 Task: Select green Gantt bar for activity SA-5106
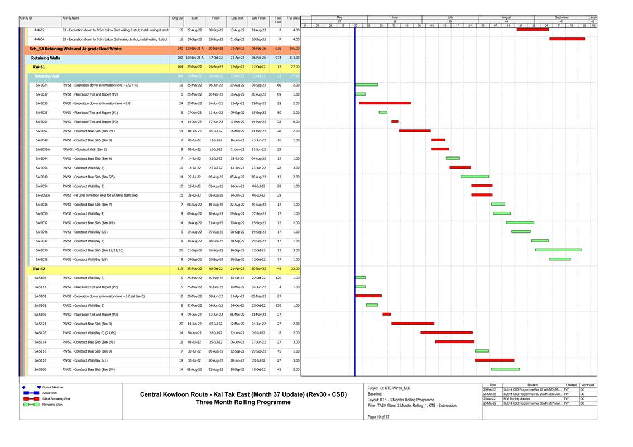(x=505, y=369)
